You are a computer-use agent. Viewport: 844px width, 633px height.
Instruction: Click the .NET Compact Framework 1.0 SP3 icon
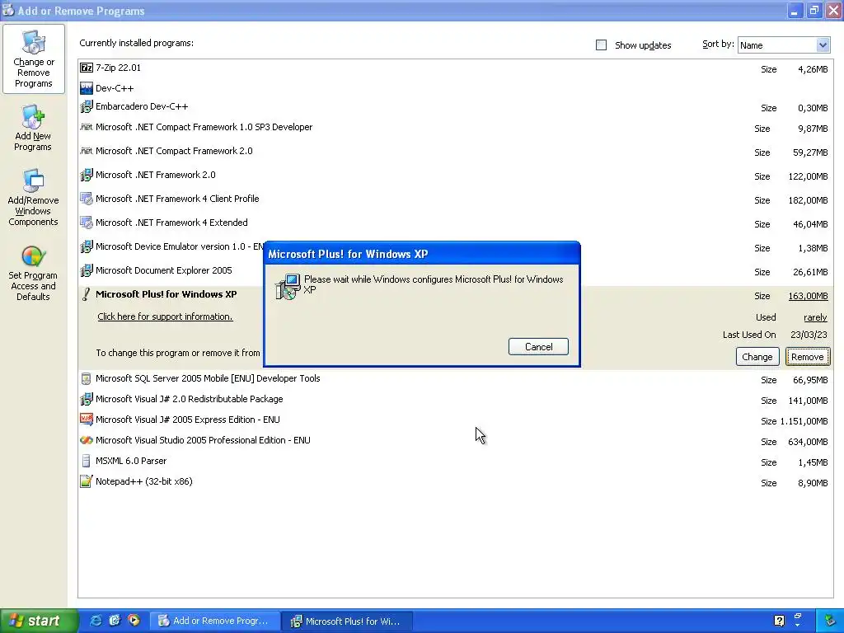(x=86, y=127)
